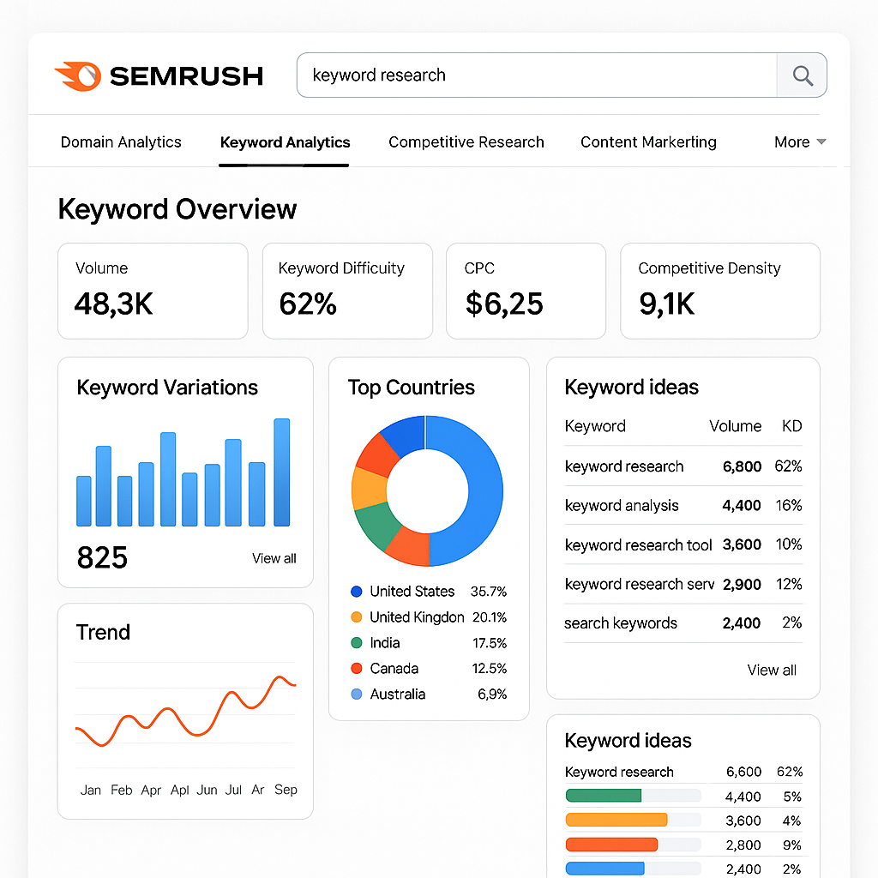Click the Keyword column header
This screenshot has height=878, width=878.
[x=595, y=426]
